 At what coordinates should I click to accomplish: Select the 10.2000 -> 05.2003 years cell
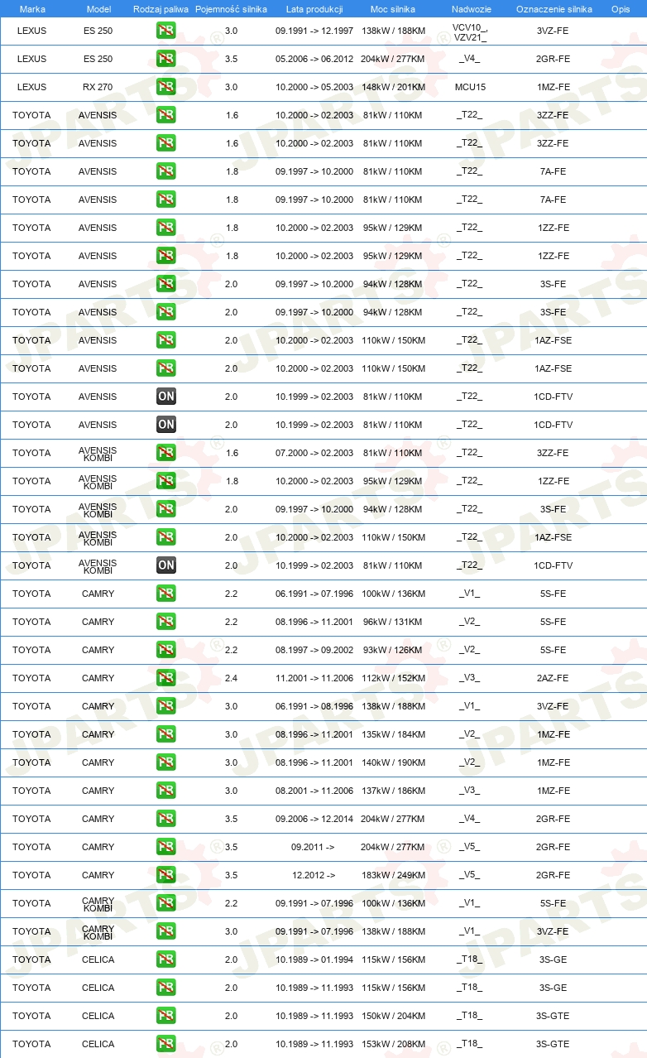[x=314, y=87]
